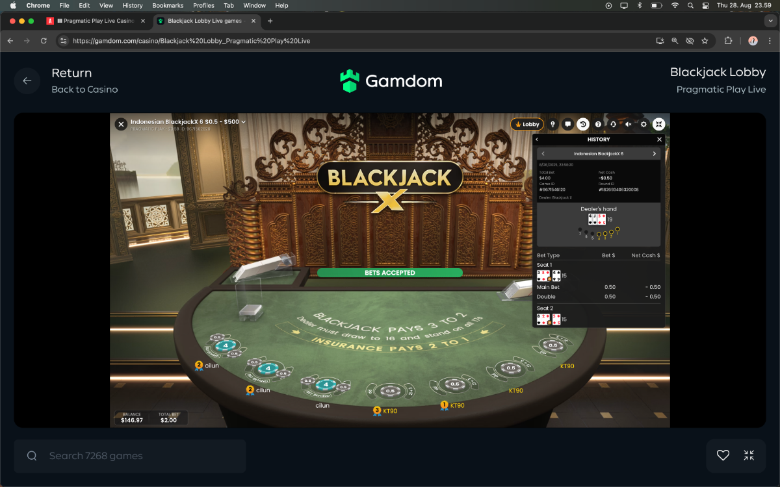Click the Total Bet $2.00 display

(168, 418)
